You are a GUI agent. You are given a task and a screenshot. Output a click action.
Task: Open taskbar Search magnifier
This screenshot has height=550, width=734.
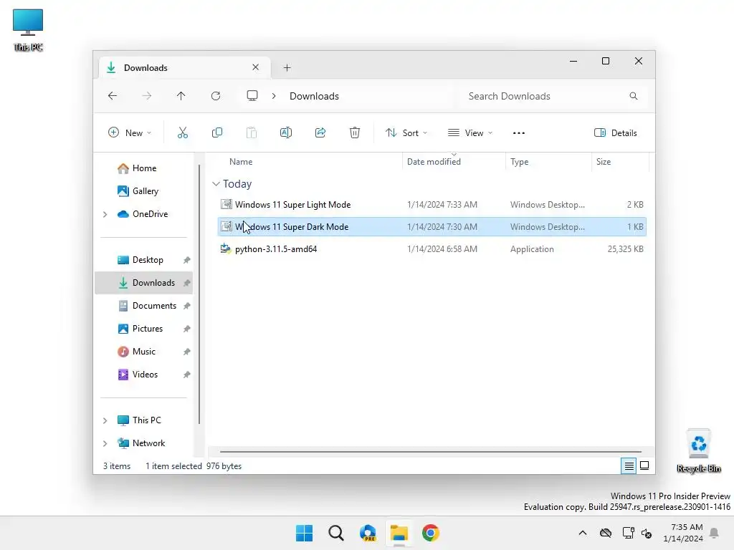336,533
